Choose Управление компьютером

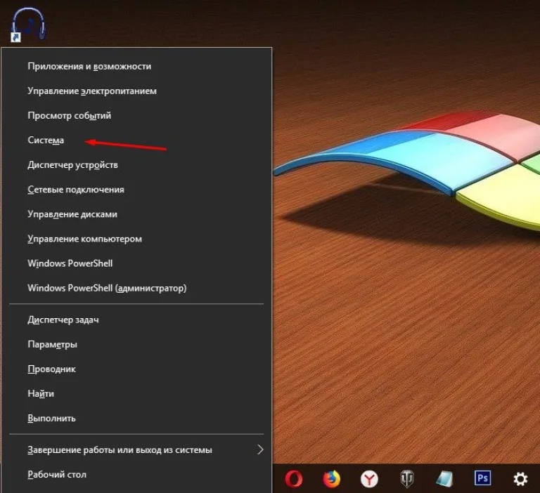[x=136, y=239]
